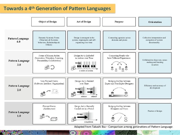Click the Practice of design cell
180x135 pixels.
155,114
